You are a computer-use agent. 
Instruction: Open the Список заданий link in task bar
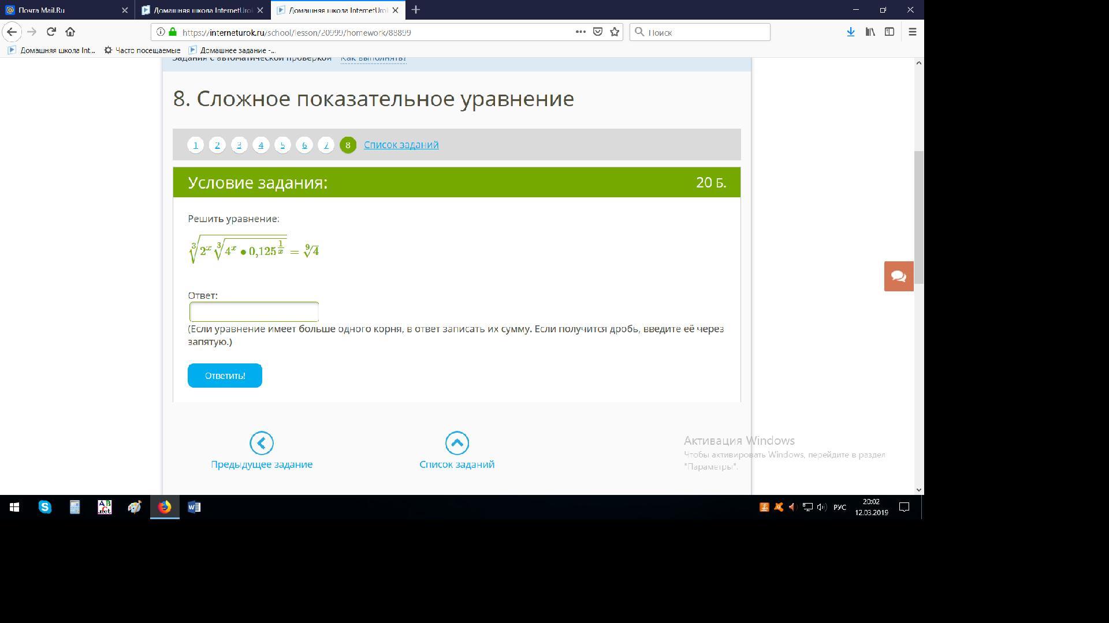401,145
